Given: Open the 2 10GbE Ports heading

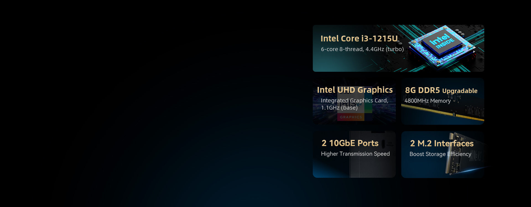Looking at the screenshot, I should coord(350,143).
